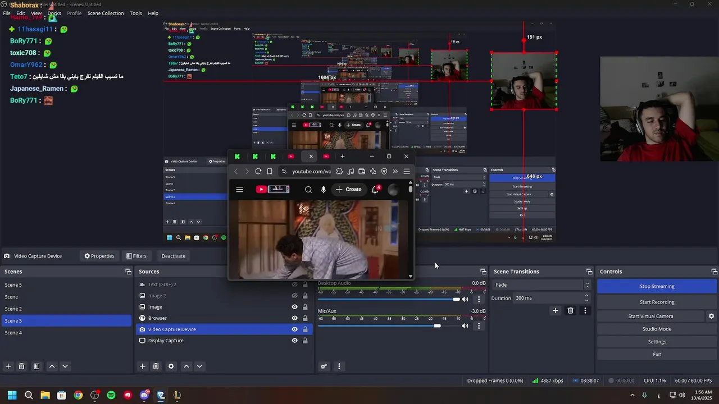
Task: Open Desktop Audio three-dot options
Action: [479, 299]
